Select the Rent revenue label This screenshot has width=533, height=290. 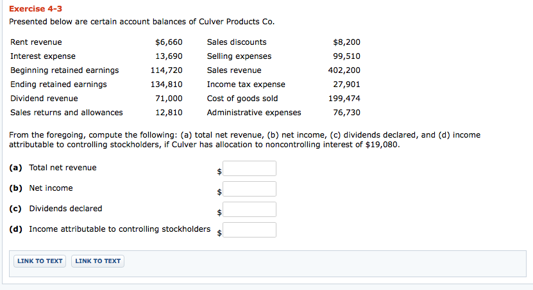tap(36, 42)
